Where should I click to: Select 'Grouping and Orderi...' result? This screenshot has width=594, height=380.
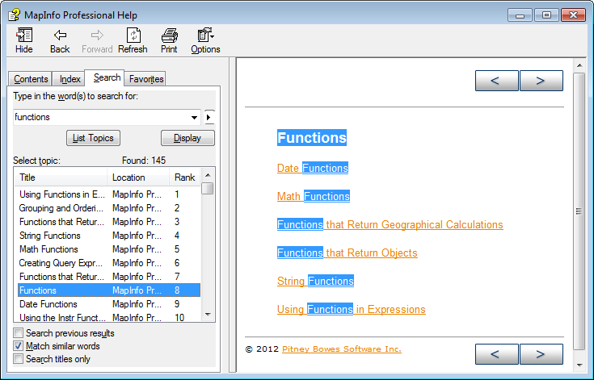109,208
